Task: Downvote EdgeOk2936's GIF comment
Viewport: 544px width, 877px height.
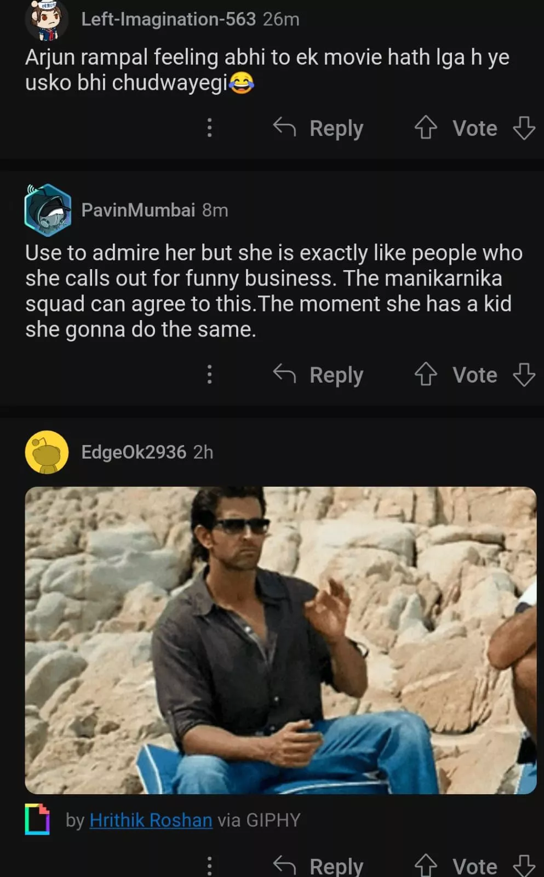Action: click(x=524, y=866)
